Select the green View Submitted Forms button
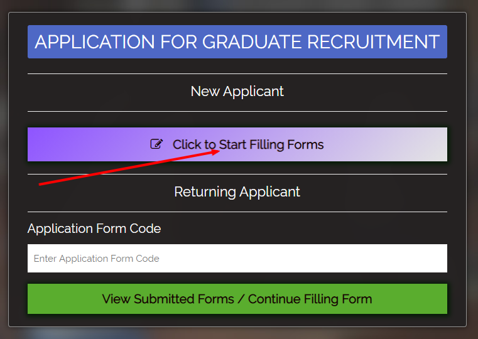478x339 pixels. (237, 299)
